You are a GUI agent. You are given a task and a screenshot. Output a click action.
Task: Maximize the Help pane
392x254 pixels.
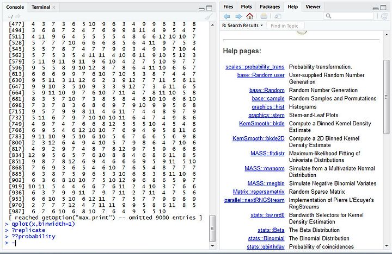pyautogui.click(x=383, y=8)
